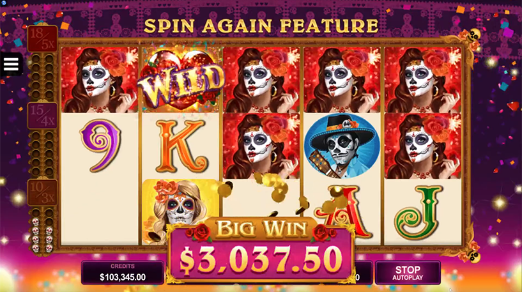The width and height of the screenshot is (522, 292).
Task: Open the hamburger menu
Action: [x=11, y=65]
